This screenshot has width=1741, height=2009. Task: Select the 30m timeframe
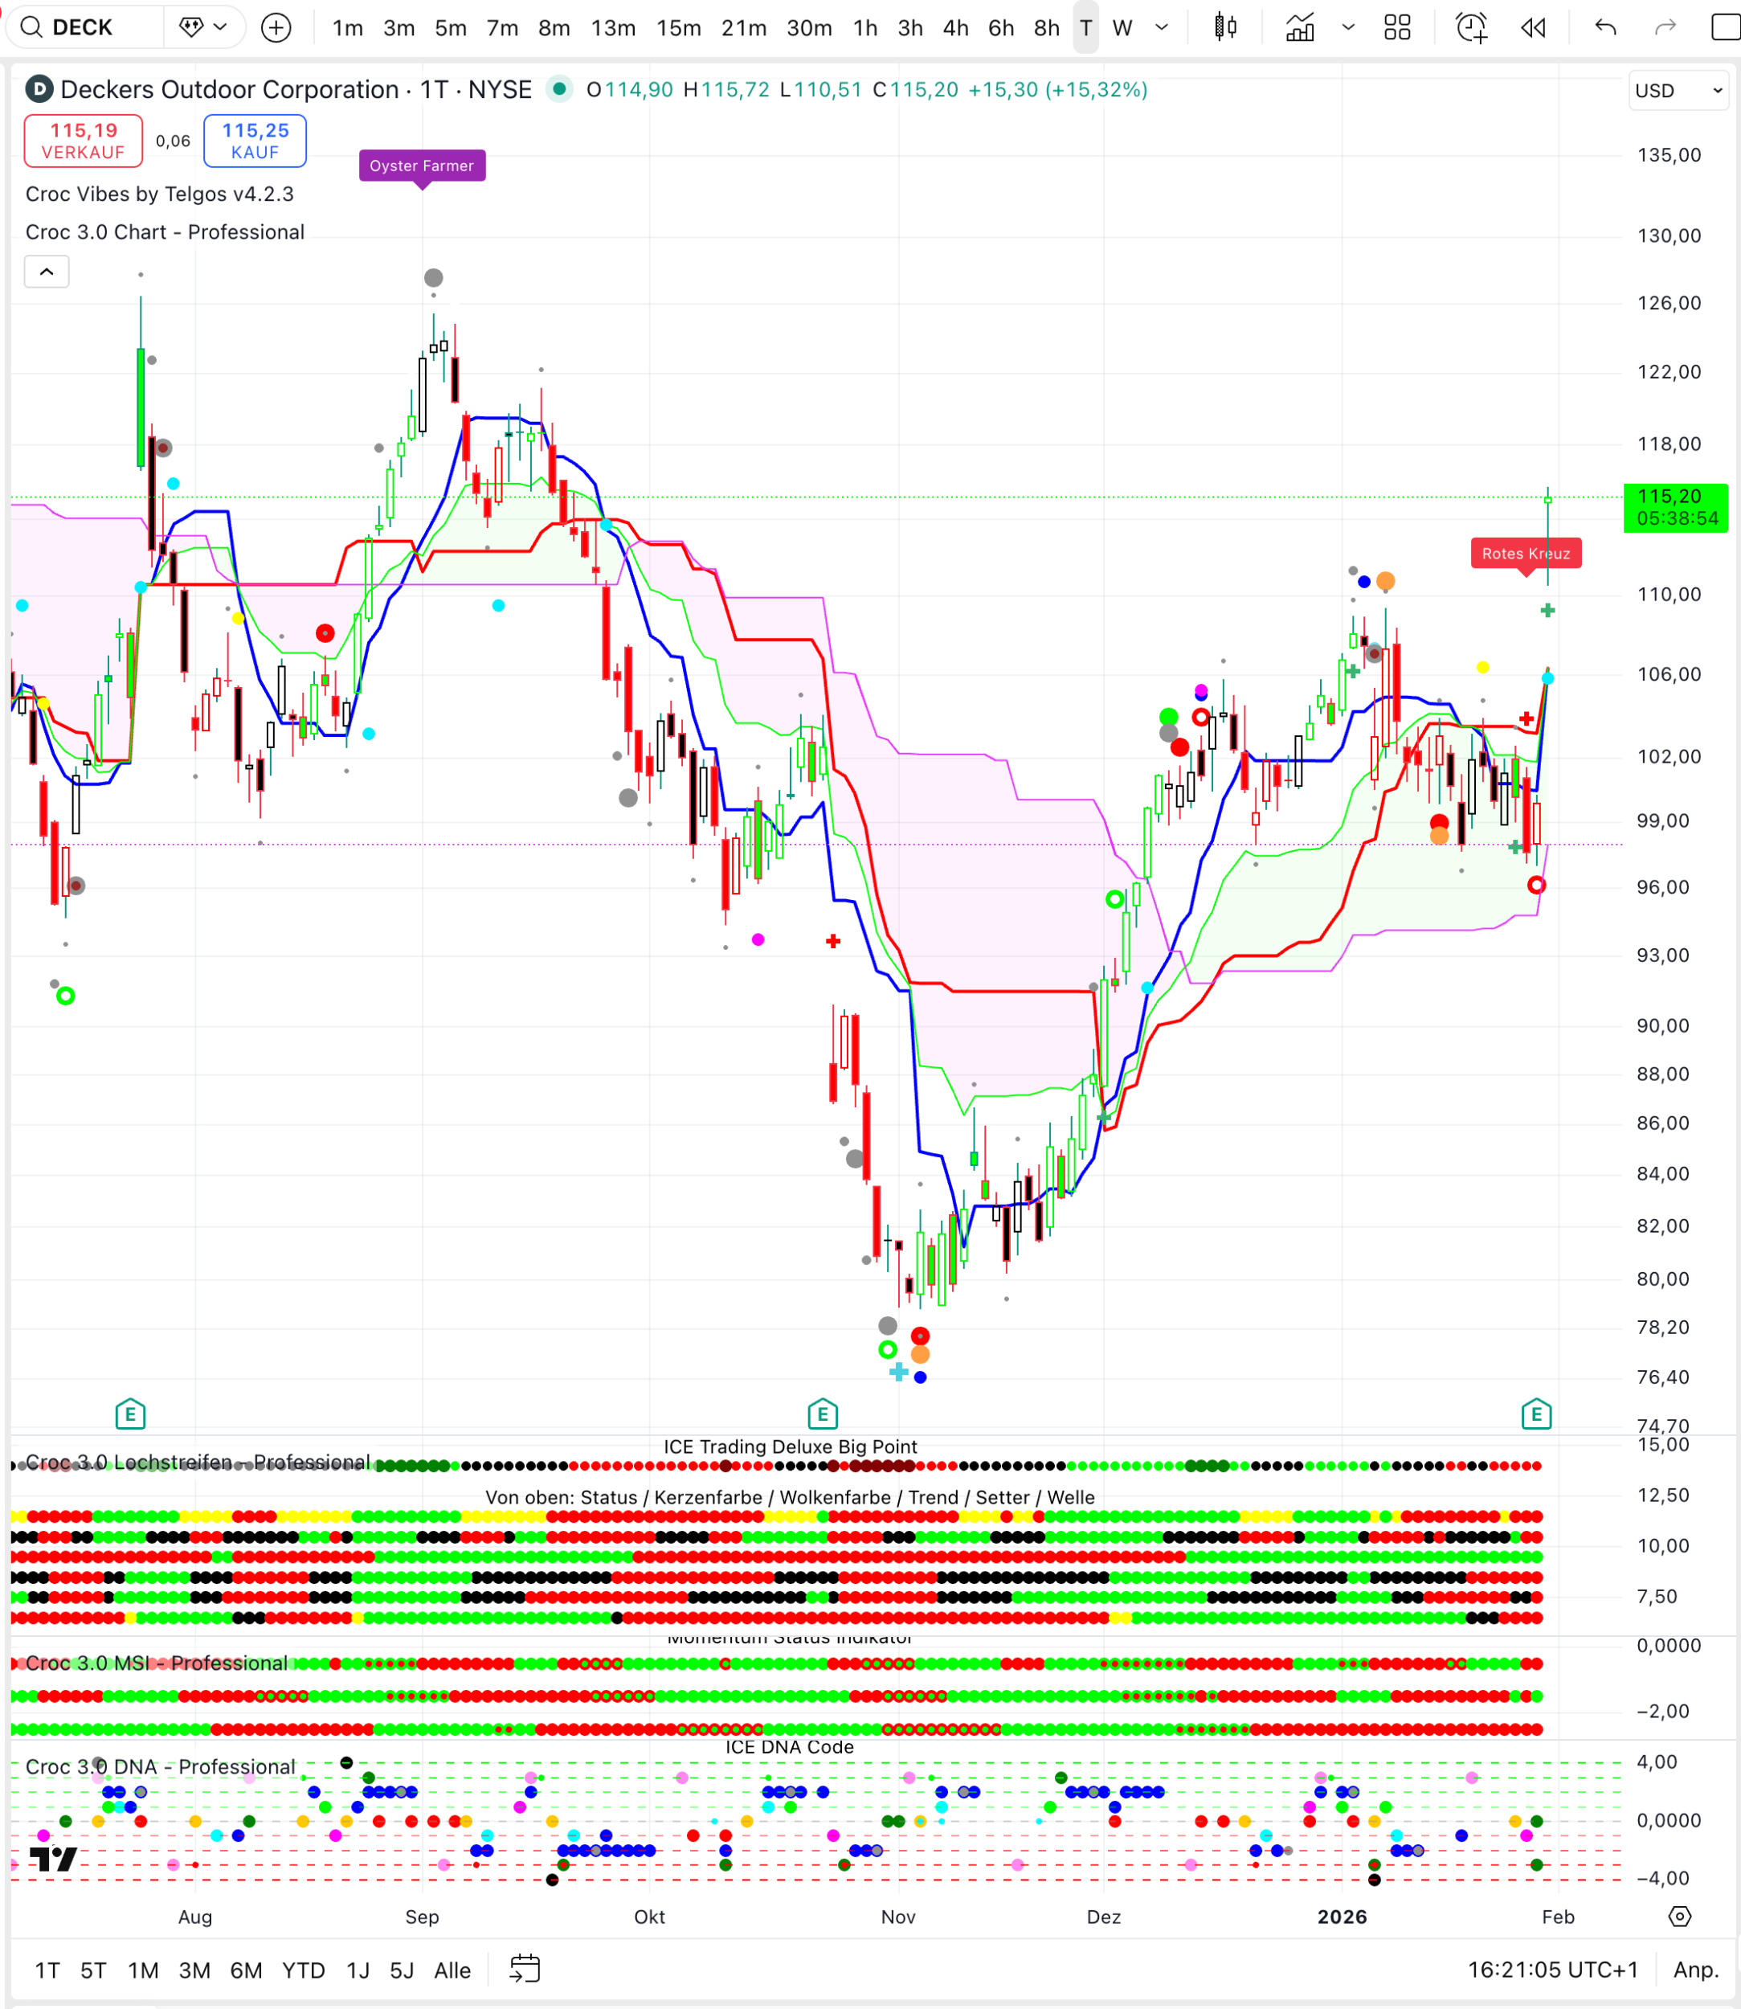click(808, 27)
